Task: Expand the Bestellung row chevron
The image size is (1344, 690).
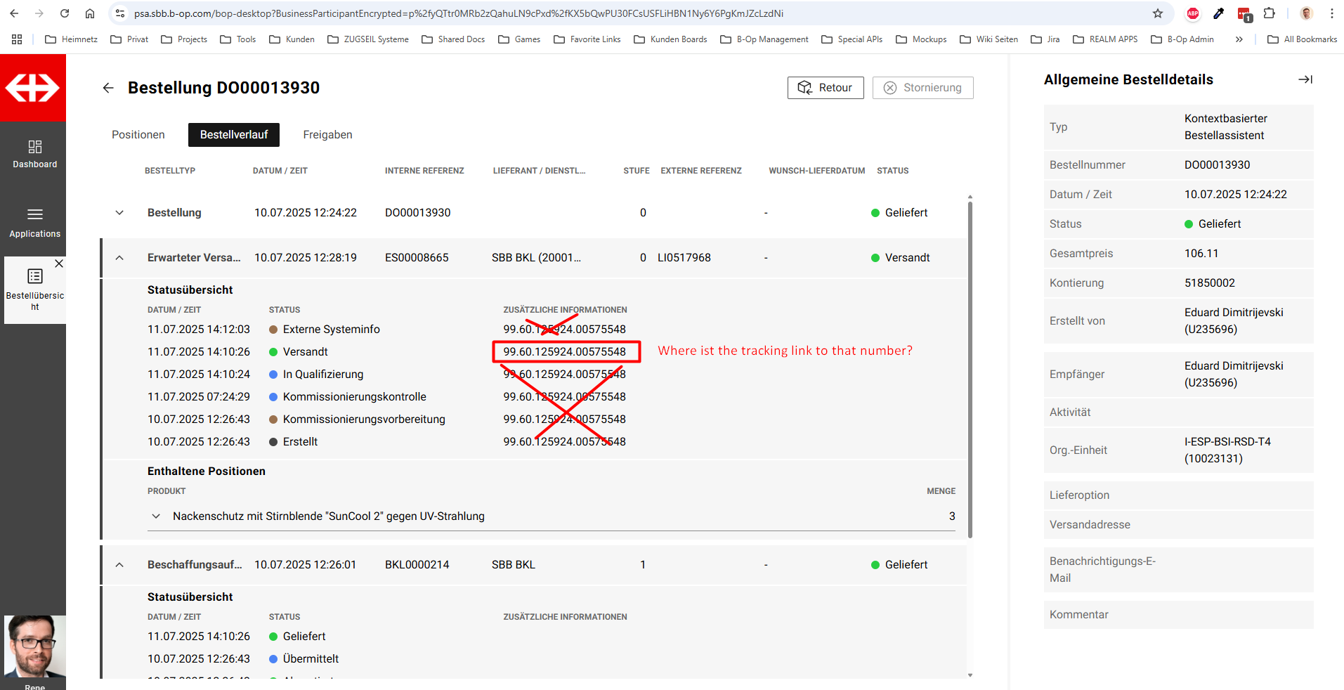Action: coord(119,213)
